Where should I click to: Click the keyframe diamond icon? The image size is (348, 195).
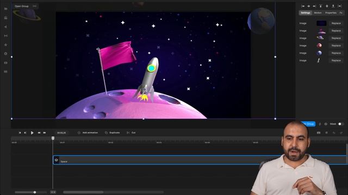click(x=320, y=124)
